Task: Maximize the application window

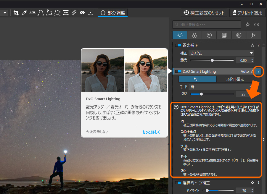Action: [x=251, y=4]
